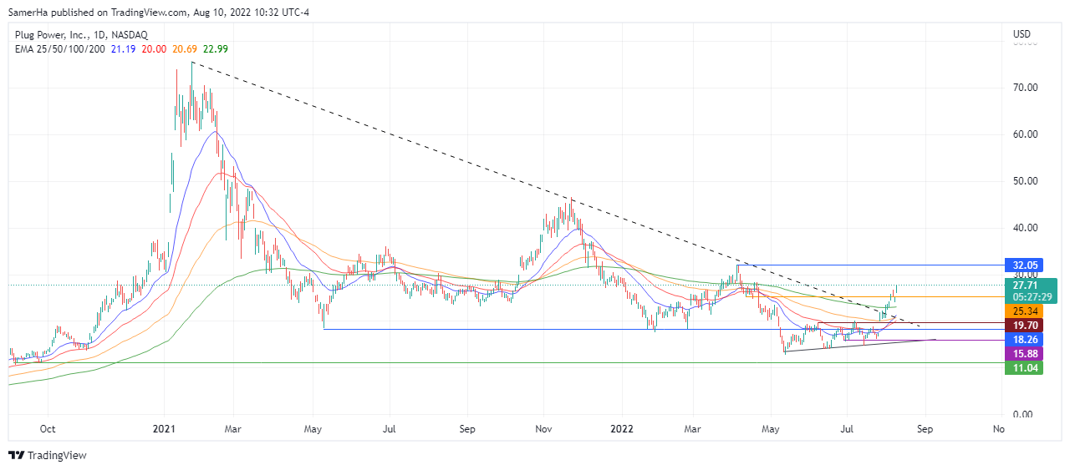Click the chart title Plug Power, Inc.
The height and width of the screenshot is (470, 1070).
[x=50, y=35]
